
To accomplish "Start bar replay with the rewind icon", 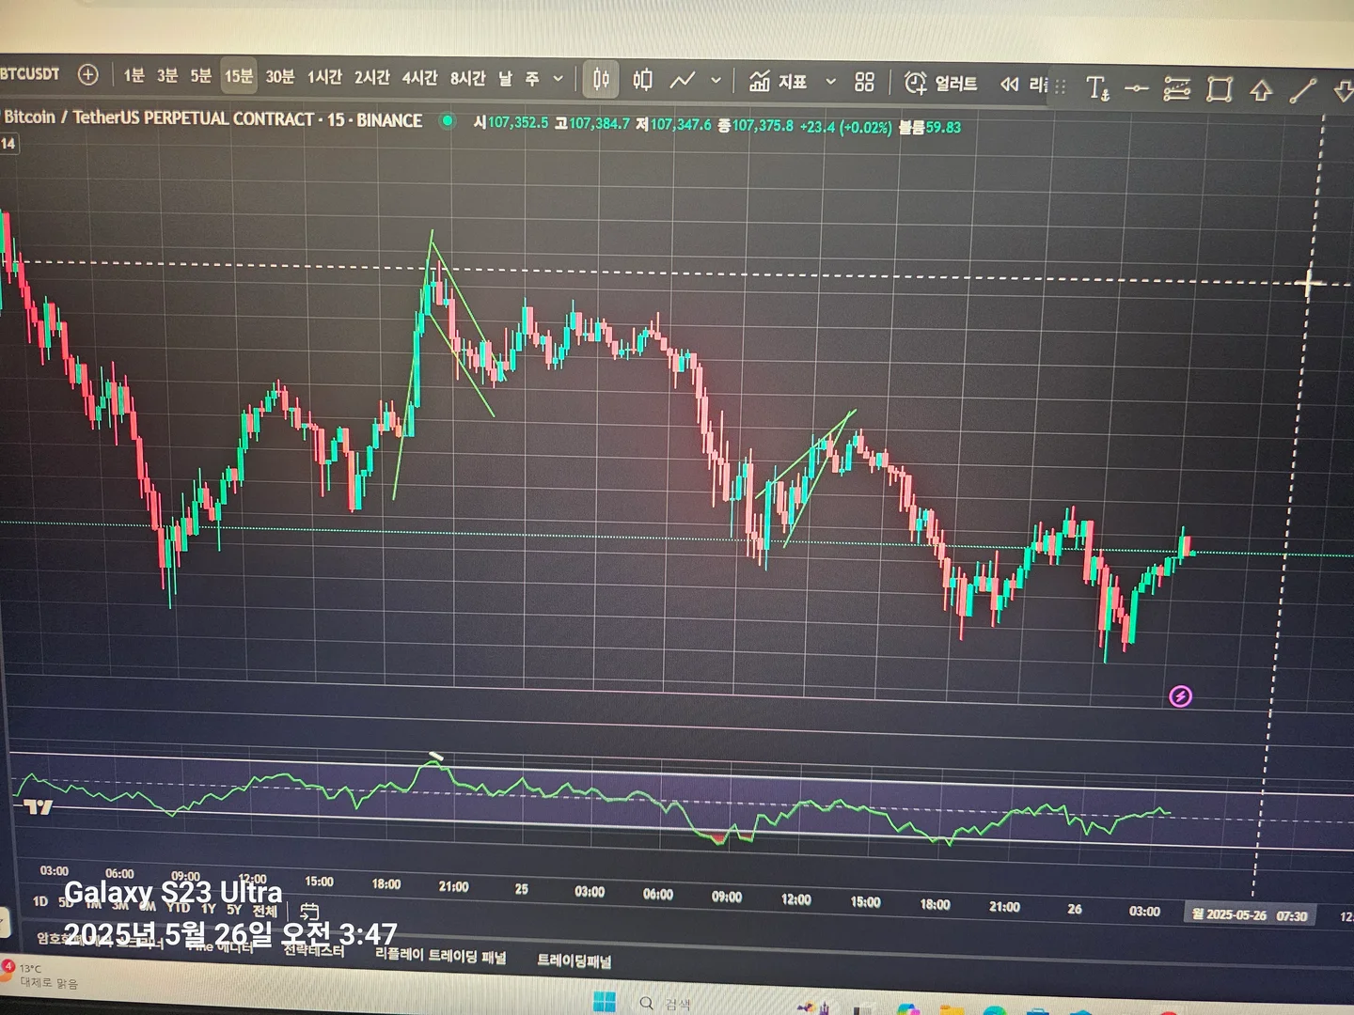I will 1009,85.
